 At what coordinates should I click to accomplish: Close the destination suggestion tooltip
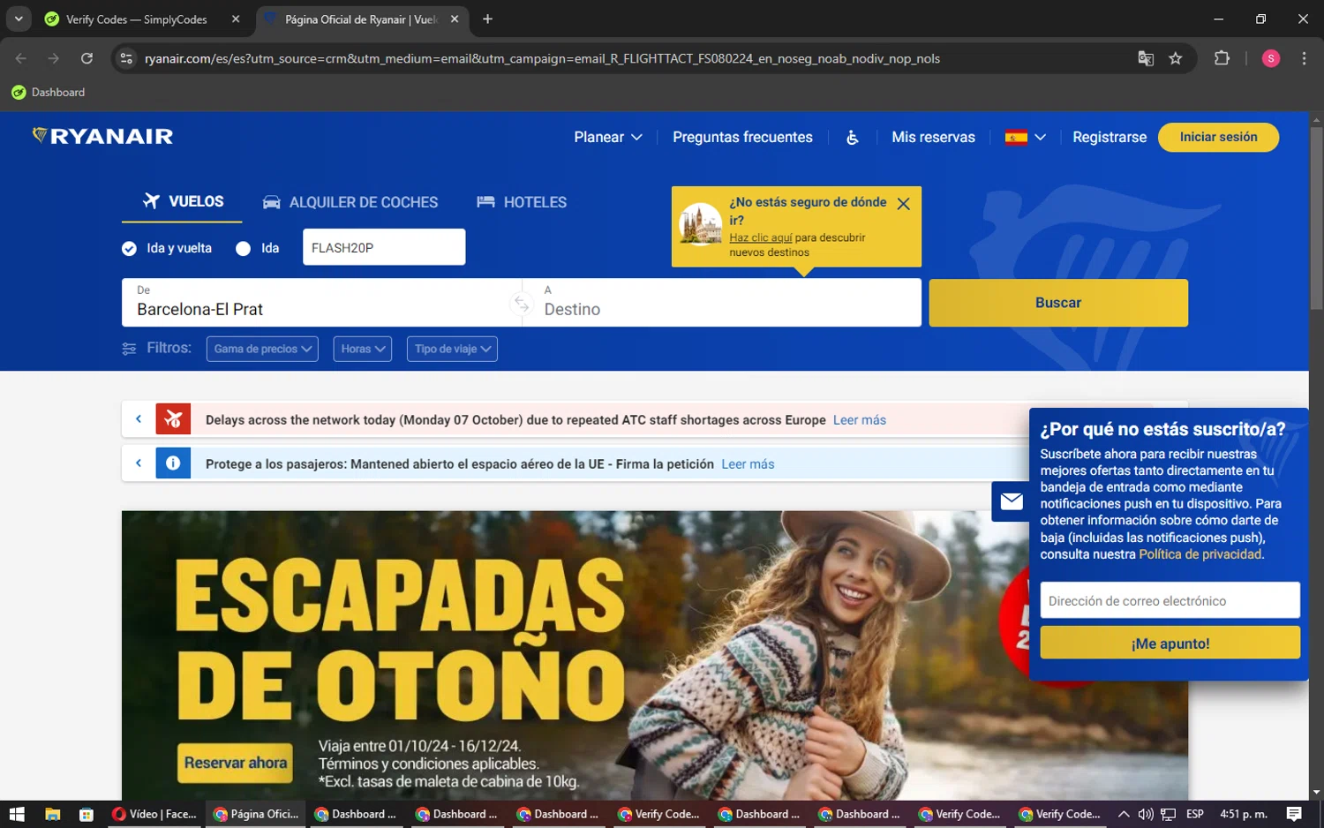903,204
